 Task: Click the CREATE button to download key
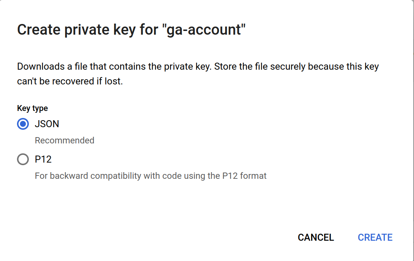click(x=375, y=237)
